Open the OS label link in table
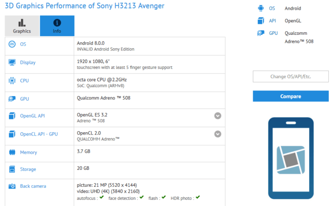The width and height of the screenshot is (336, 206). [x=23, y=44]
